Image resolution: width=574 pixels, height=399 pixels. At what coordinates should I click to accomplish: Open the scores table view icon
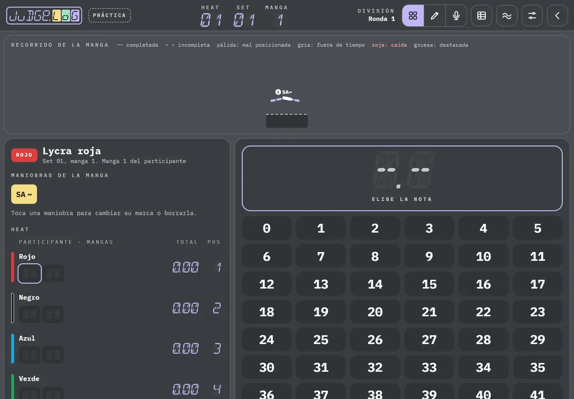click(482, 16)
